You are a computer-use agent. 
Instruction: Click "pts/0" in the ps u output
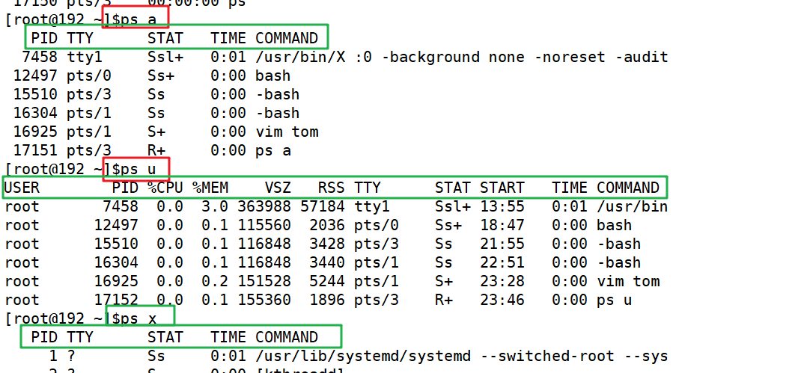pyautogui.click(x=377, y=225)
